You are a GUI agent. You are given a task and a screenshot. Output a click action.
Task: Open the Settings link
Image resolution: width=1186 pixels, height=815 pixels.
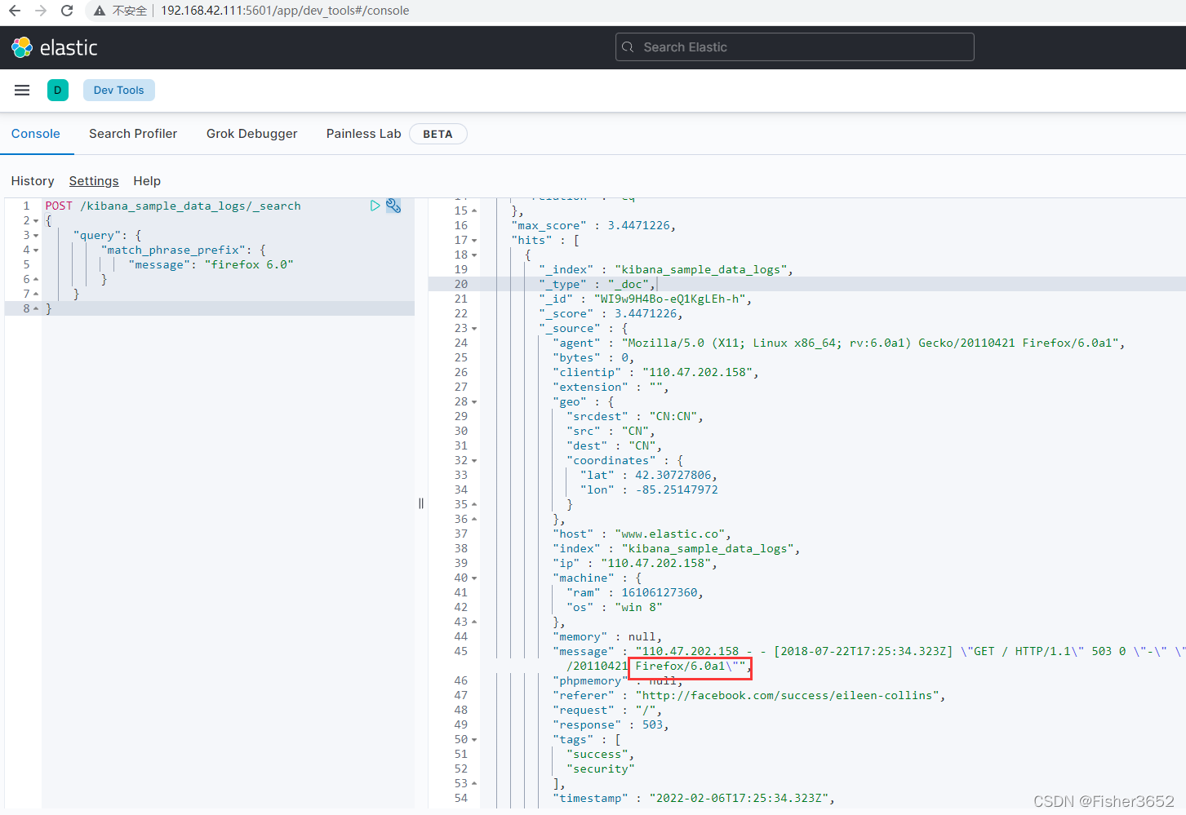(x=94, y=181)
